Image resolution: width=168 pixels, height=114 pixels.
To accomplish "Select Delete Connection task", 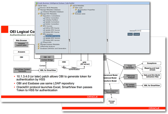I will click(52, 24).
